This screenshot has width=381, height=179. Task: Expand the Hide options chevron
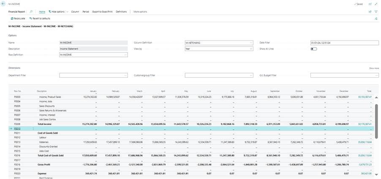click(68, 12)
